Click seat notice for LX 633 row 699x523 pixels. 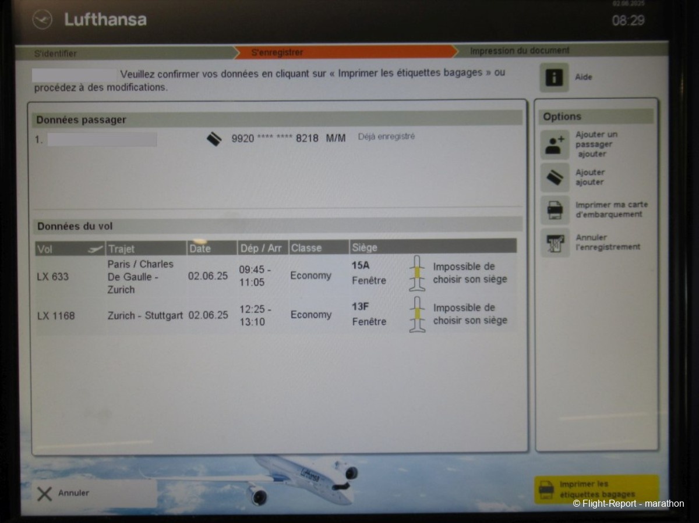coord(470,273)
